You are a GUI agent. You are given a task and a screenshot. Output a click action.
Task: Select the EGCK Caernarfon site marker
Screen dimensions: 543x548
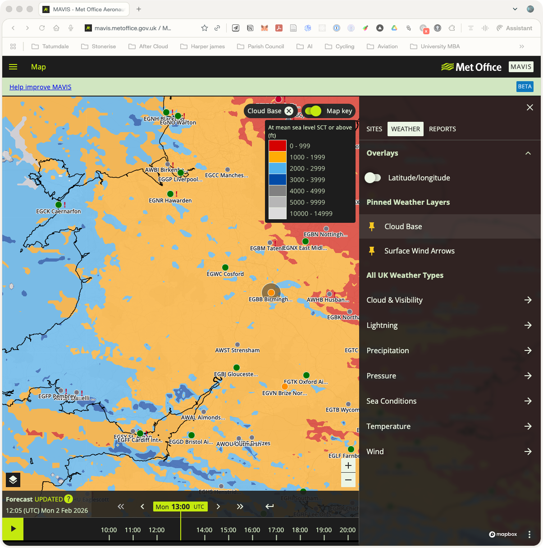point(59,205)
